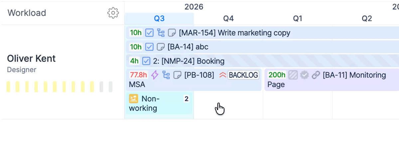Toggle checkbox on NMP-24 Booking task

click(x=146, y=61)
